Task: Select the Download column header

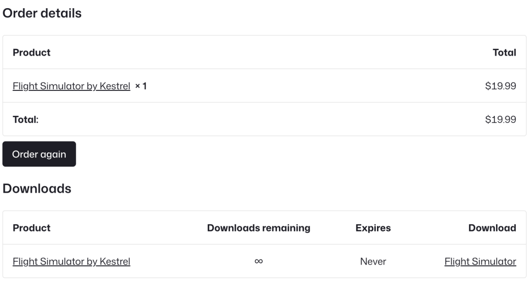Action: coord(492,228)
